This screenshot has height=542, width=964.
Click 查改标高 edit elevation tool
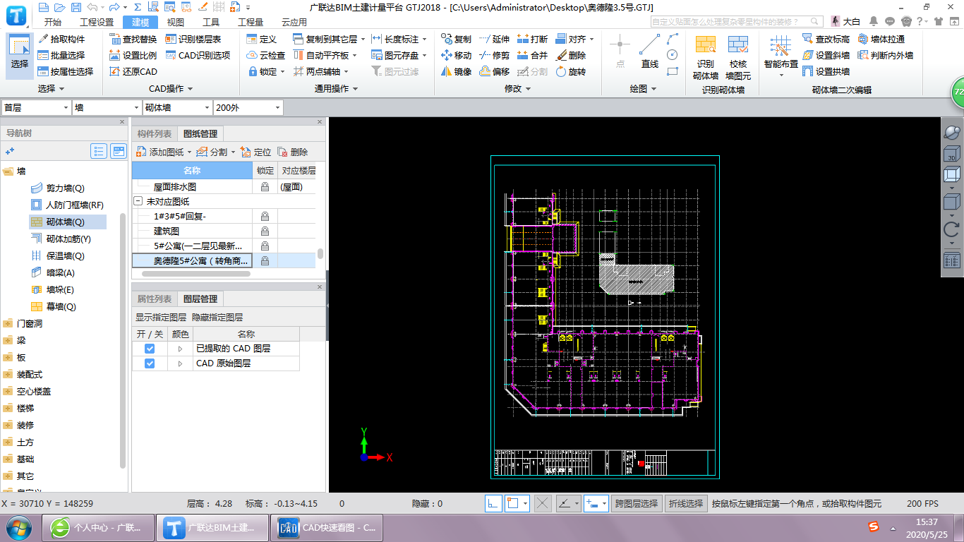click(x=826, y=39)
